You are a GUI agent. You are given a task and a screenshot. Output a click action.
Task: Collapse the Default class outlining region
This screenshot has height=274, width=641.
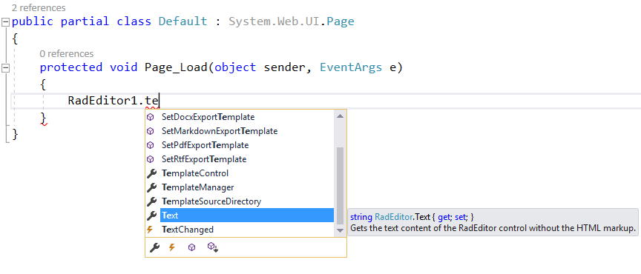pos(5,22)
